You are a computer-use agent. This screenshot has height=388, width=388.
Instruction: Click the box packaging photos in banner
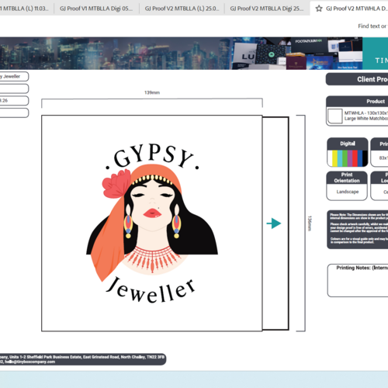tap(297, 54)
